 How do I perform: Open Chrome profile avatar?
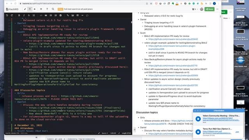214,3
